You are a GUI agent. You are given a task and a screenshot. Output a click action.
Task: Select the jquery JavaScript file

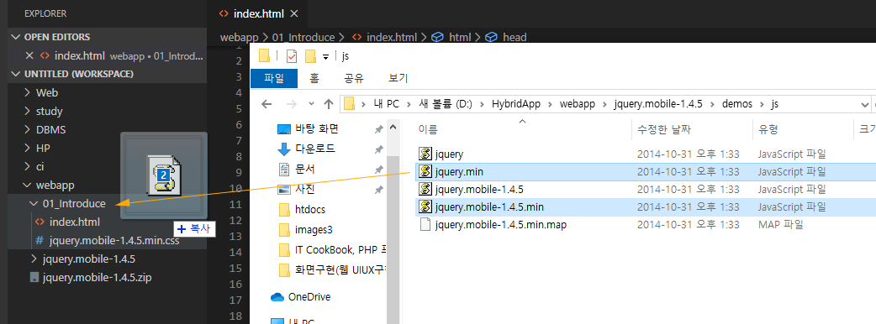(450, 154)
